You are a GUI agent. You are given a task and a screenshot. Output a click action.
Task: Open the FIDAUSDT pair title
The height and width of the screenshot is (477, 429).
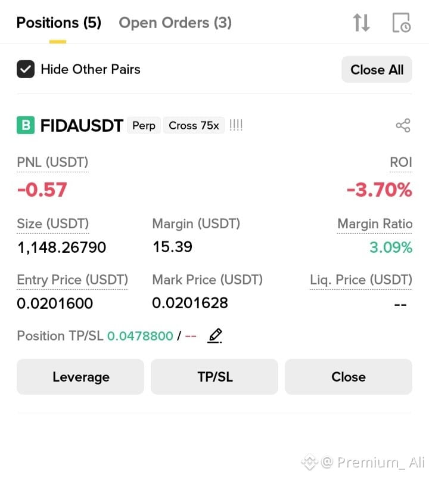[x=82, y=126]
